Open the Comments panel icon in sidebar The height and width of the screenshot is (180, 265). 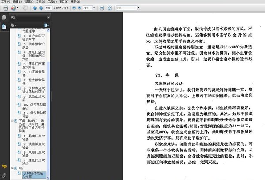point(4,166)
